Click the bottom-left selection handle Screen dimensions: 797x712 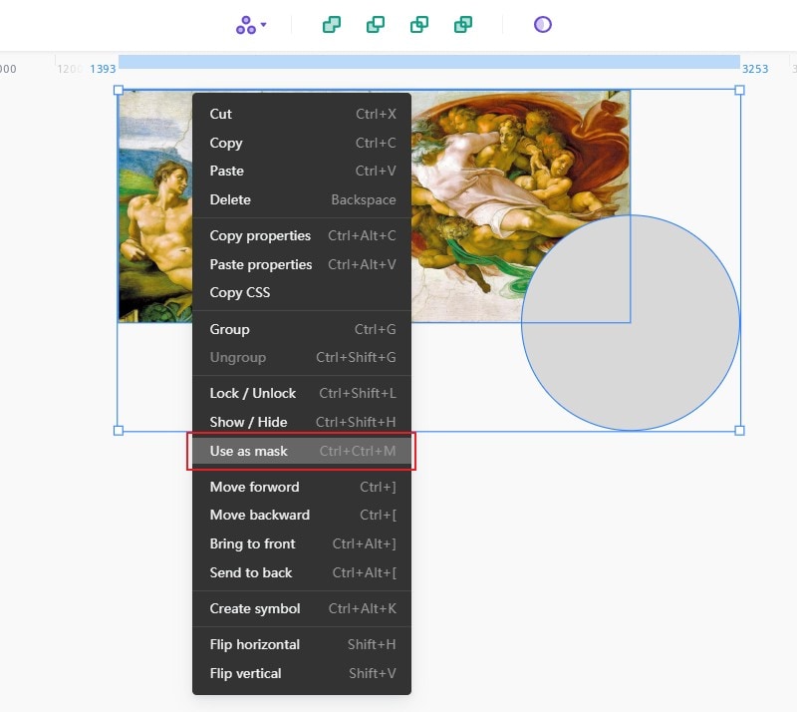click(119, 431)
